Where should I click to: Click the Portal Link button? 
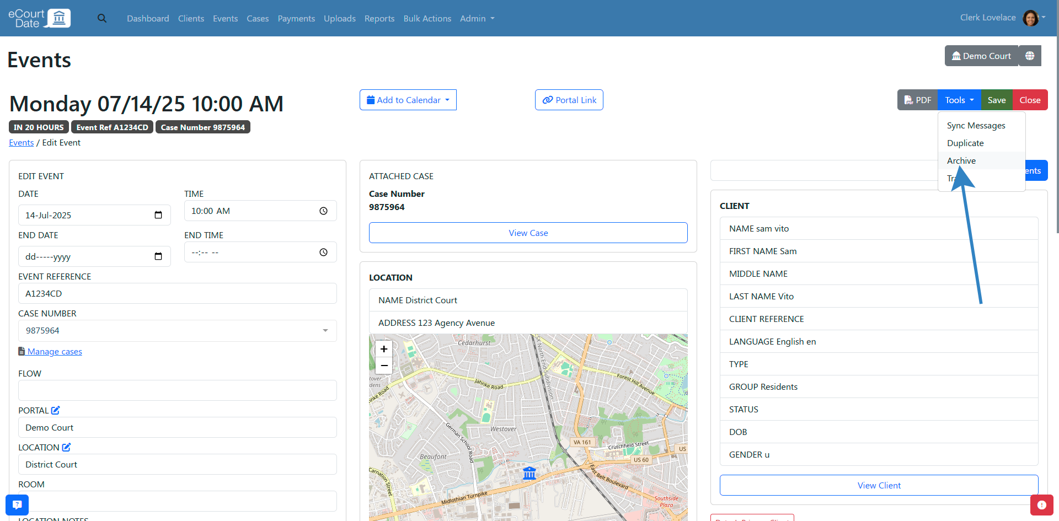pos(569,100)
